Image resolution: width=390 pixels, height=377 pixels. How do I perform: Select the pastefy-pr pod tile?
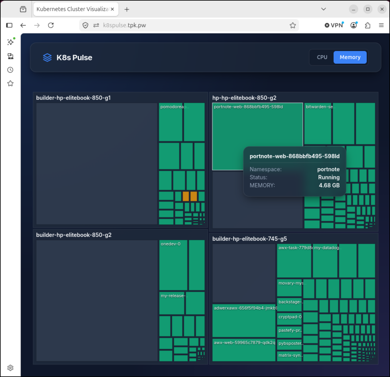click(x=289, y=332)
